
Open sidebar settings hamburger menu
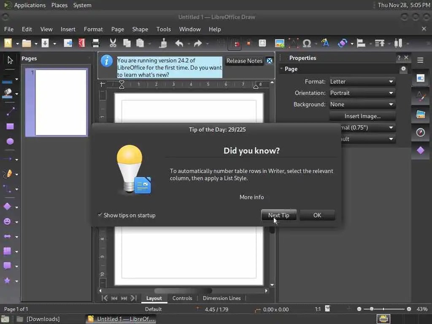tap(420, 60)
